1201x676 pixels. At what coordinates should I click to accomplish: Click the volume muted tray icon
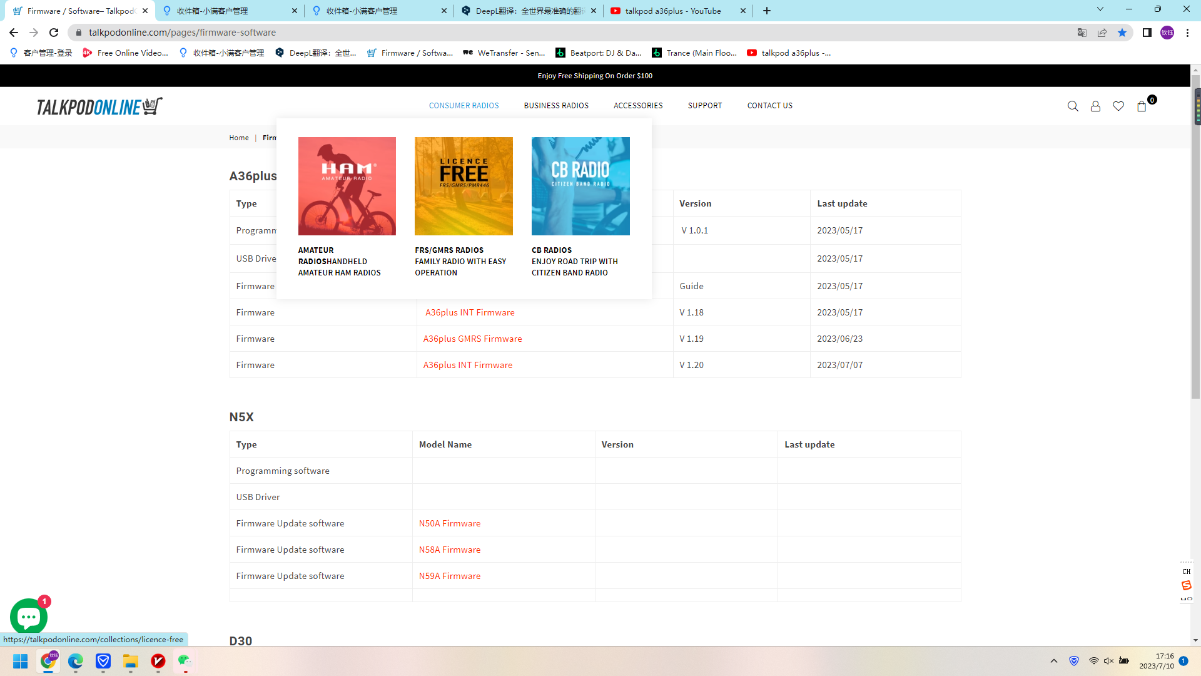[x=1108, y=661]
